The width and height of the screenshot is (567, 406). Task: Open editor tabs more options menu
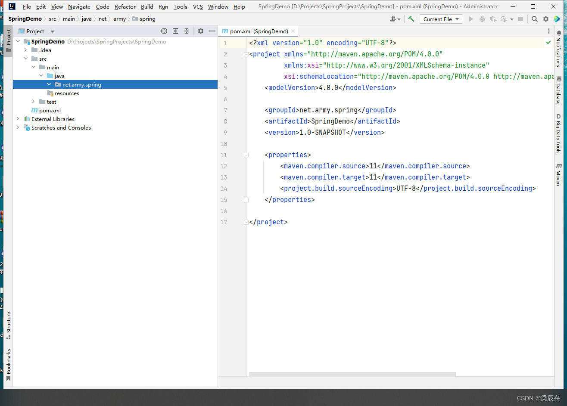tap(548, 31)
